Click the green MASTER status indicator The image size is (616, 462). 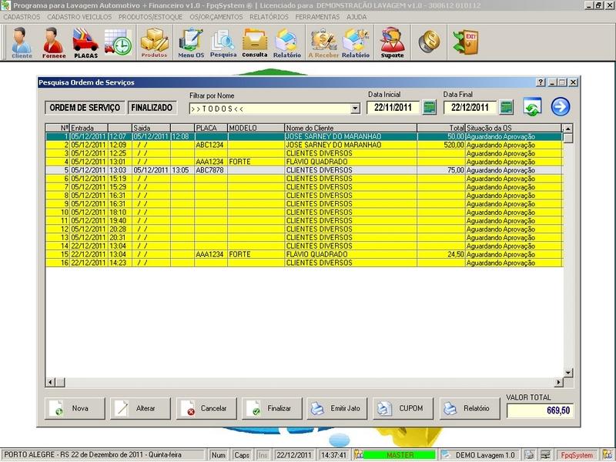[400, 455]
